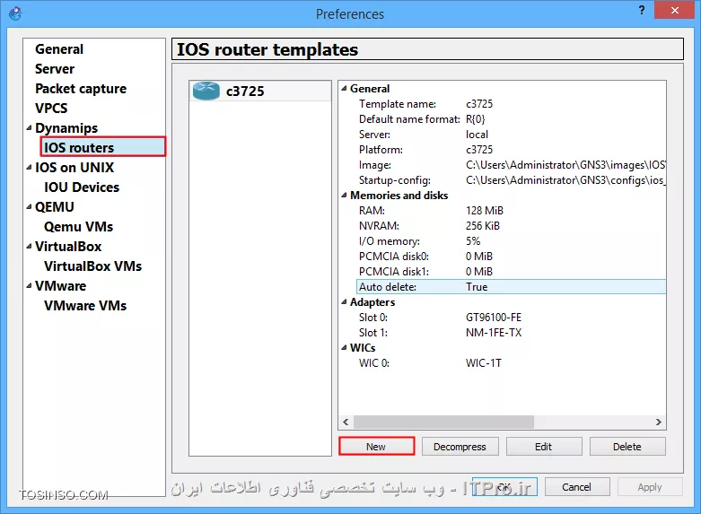Select the Slot 0 GT96100-FE row

tap(512, 318)
